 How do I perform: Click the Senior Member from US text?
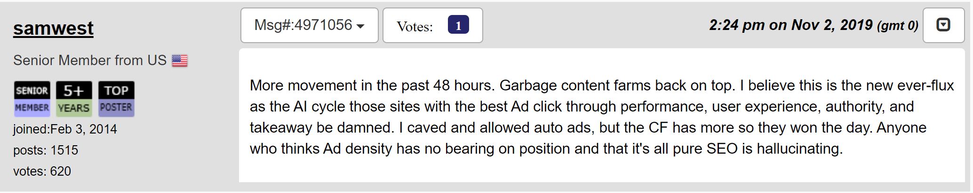pyautogui.click(x=90, y=60)
